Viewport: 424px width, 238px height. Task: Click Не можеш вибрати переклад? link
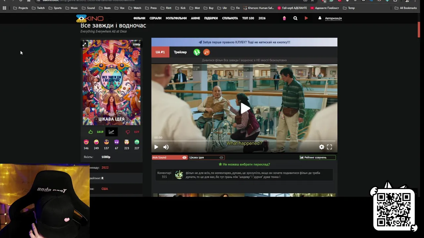[x=244, y=164]
